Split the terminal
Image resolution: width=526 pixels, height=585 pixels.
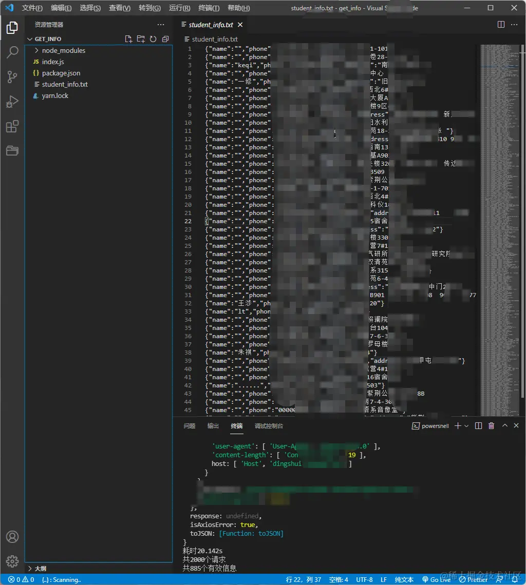point(478,426)
